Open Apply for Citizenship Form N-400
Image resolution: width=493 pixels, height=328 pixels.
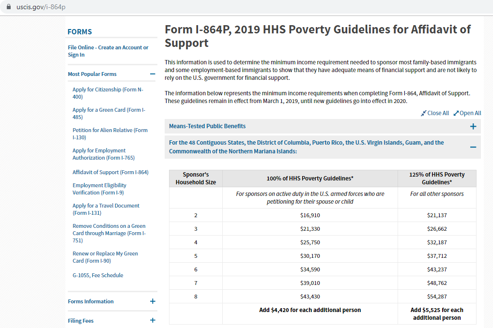pyautogui.click(x=108, y=93)
